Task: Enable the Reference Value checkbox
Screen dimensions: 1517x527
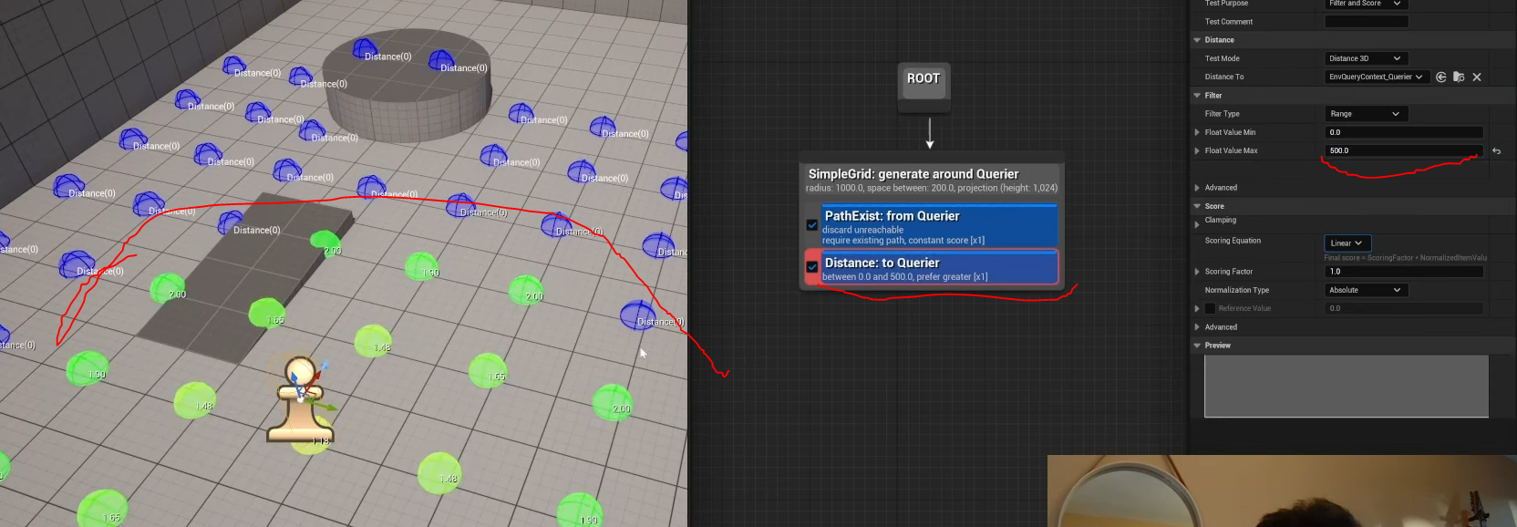Action: (x=1210, y=309)
